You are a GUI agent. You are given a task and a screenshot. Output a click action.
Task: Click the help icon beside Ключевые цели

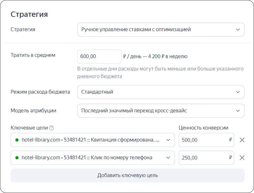(51, 128)
